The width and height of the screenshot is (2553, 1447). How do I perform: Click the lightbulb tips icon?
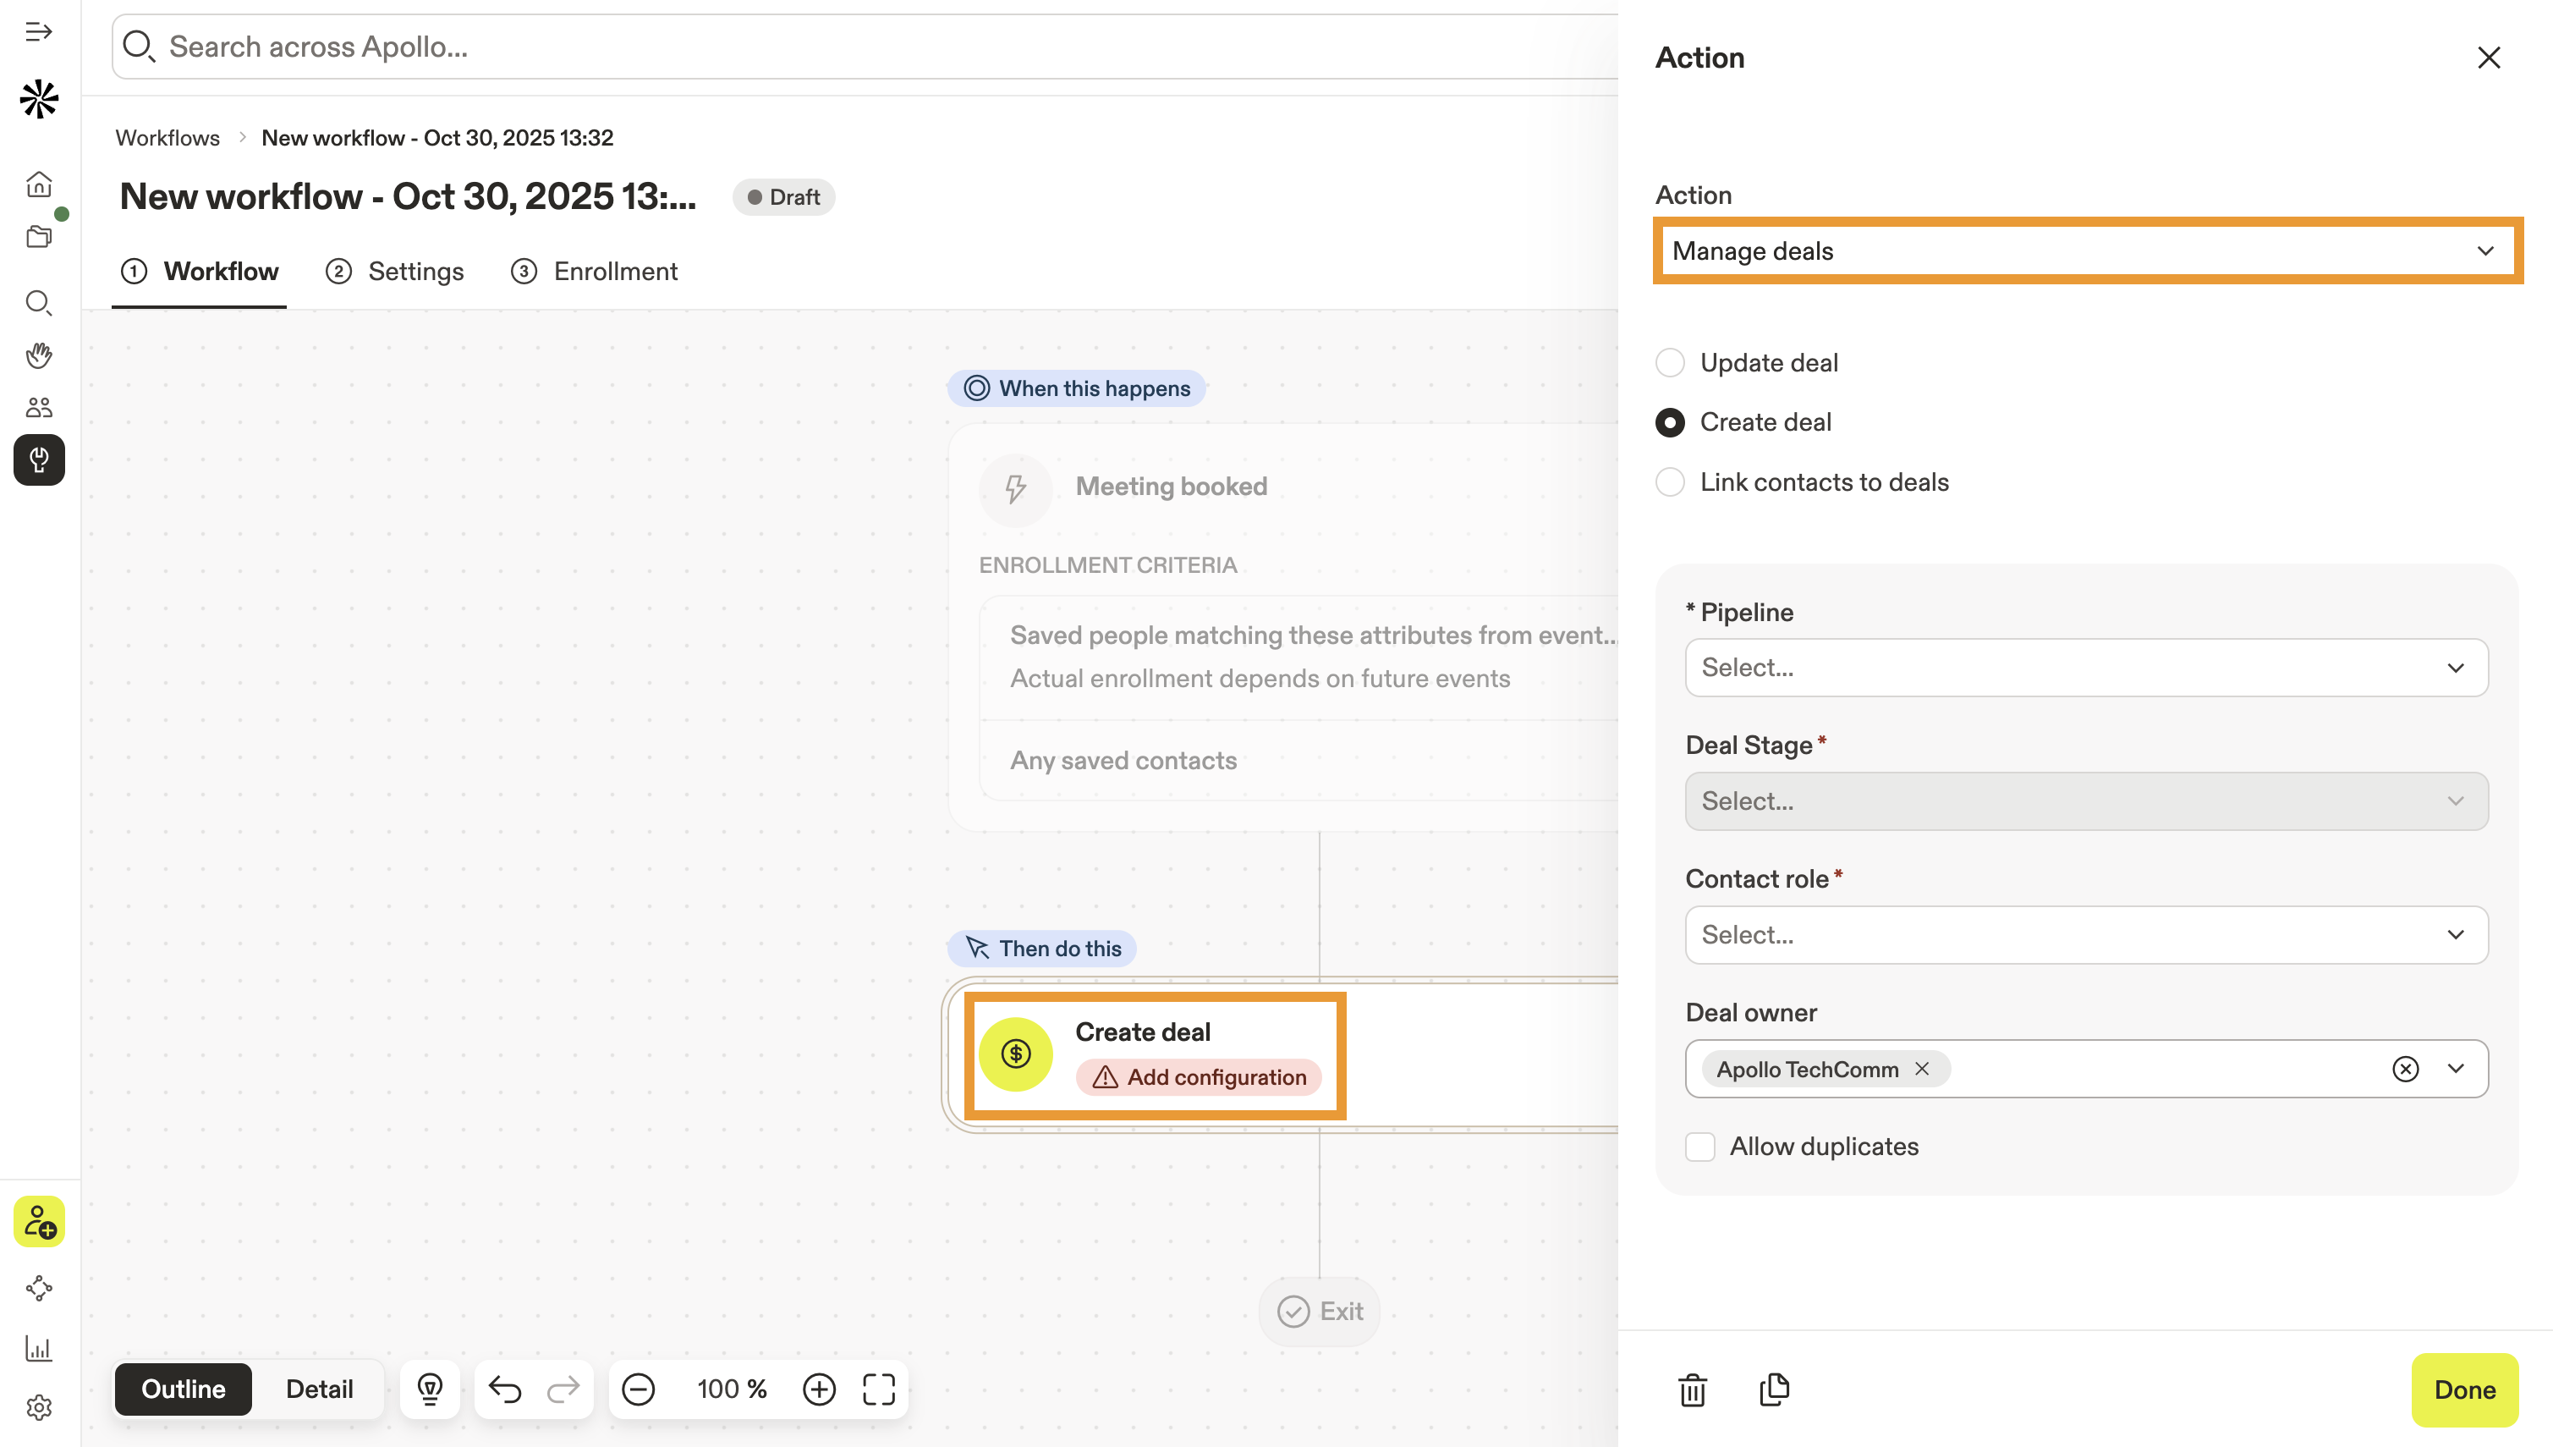pyautogui.click(x=429, y=1389)
